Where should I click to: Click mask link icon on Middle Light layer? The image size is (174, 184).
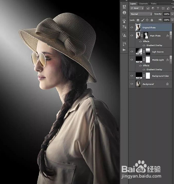pyautogui.click(x=144, y=60)
